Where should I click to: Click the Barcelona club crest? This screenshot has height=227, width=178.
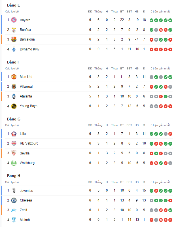[x=14, y=39]
